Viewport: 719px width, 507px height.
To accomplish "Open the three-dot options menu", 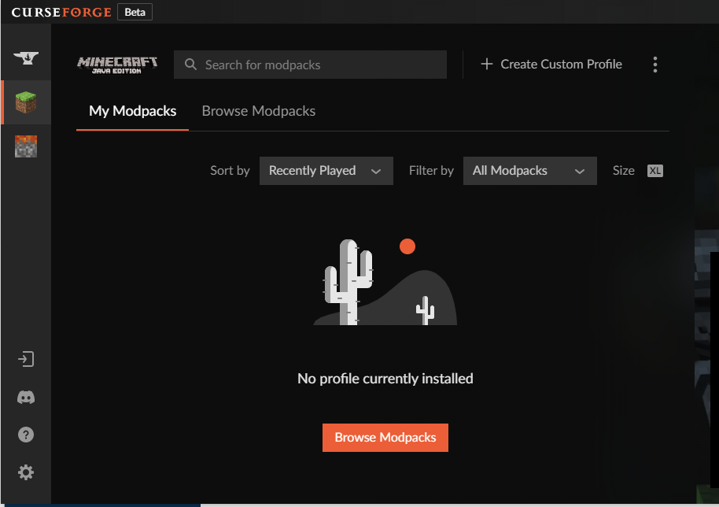I will [x=655, y=65].
